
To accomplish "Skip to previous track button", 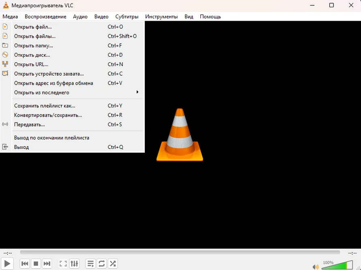I will click(x=25, y=264).
